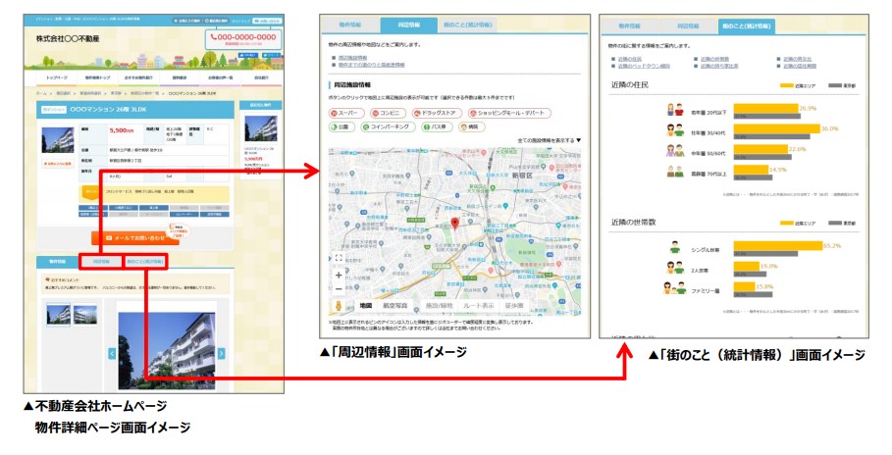Click the previous-photo arrow on the gallery
The height and width of the screenshot is (455, 892).
coord(112,353)
